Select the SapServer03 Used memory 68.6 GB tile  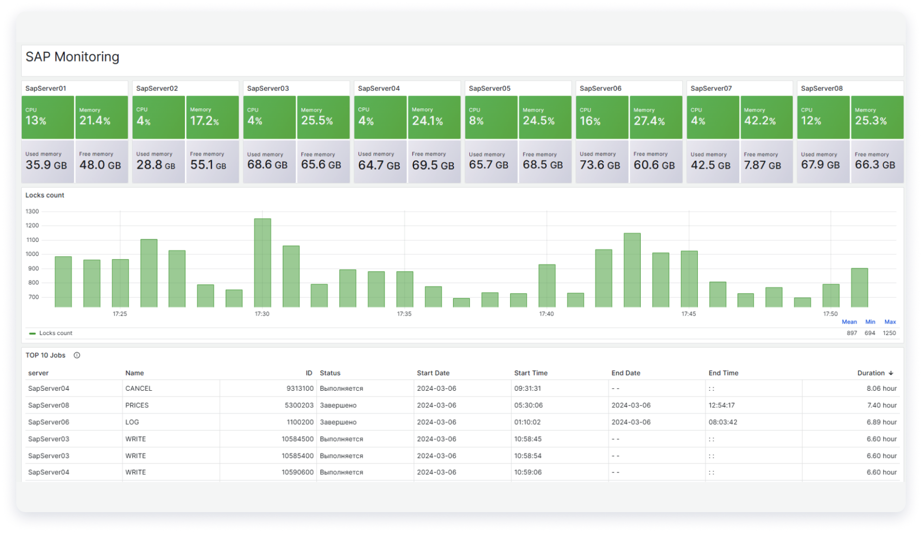coord(270,161)
